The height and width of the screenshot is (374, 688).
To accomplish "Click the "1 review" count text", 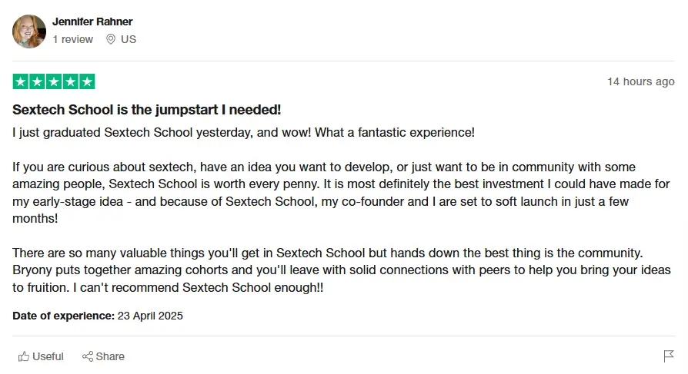I will 72,39.
